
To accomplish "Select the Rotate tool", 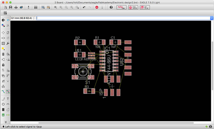I will coord(8,38).
